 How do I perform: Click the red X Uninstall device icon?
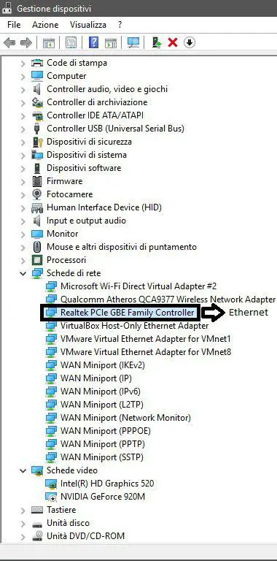pos(173,42)
